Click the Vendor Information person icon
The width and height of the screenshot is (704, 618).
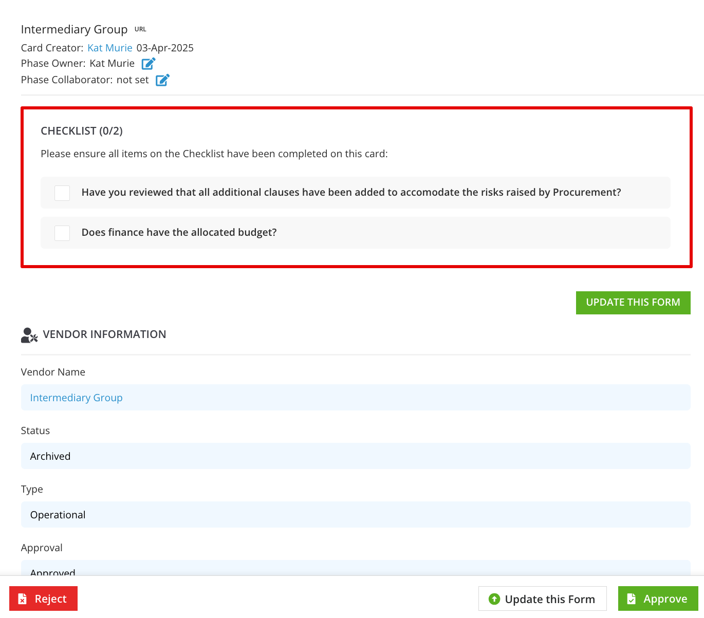tap(29, 334)
